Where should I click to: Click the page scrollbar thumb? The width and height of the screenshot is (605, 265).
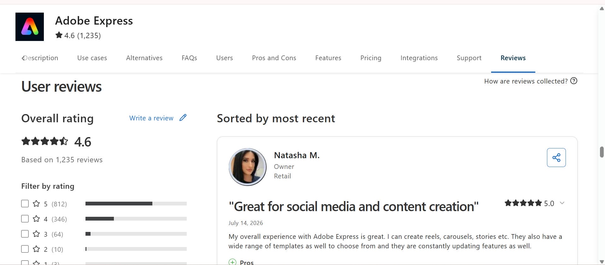(602, 152)
